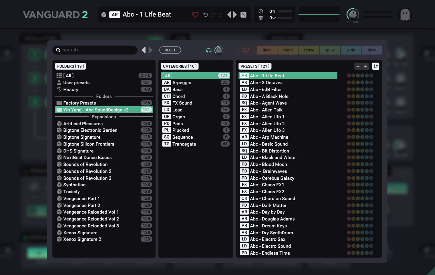Click the RESET button
435x275 pixels.
(x=170, y=50)
